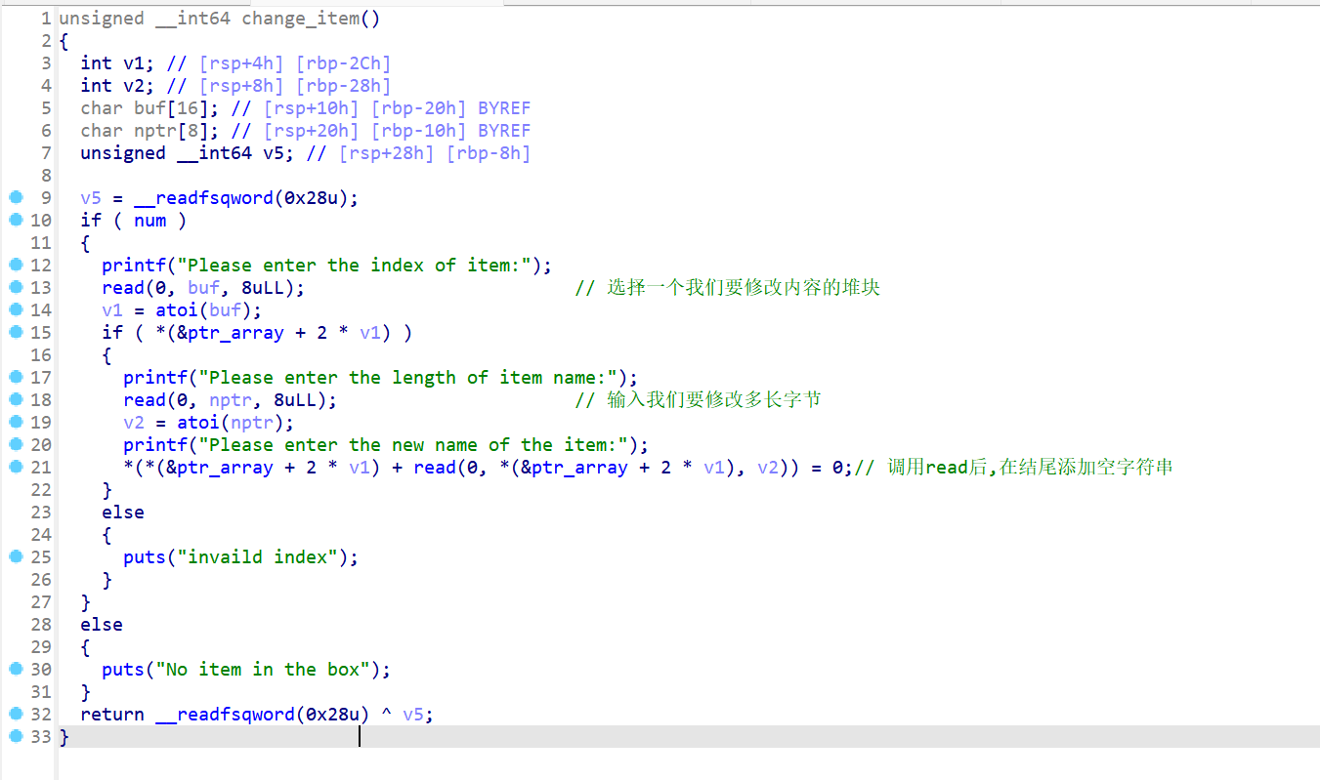Click the comment at the end of line 21

coord(1013,468)
